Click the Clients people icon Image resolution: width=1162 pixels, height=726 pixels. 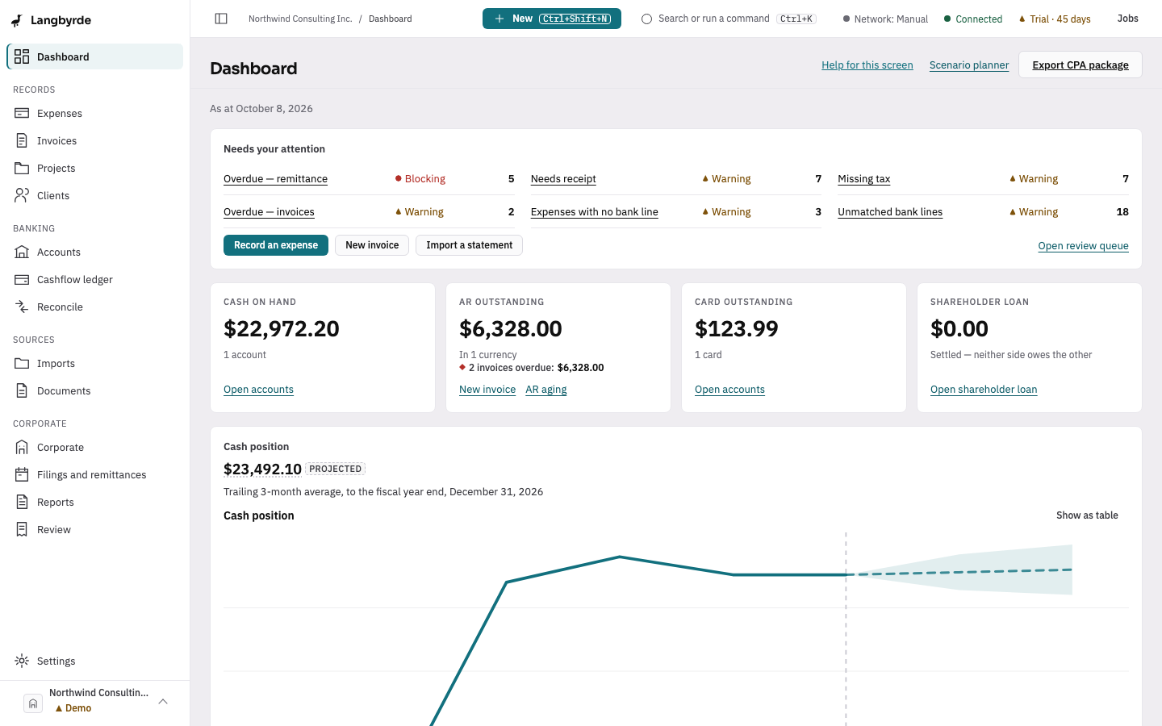point(22,195)
